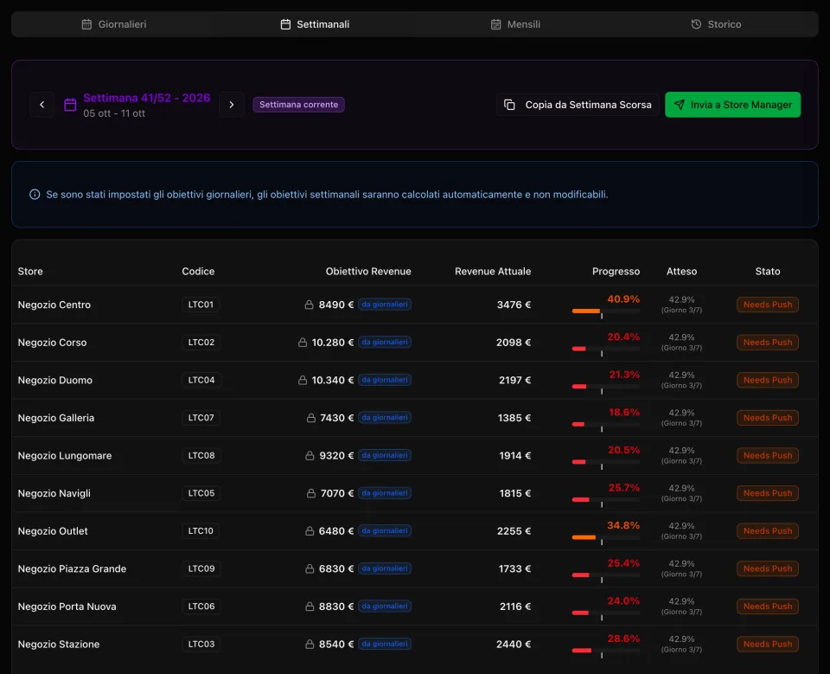The height and width of the screenshot is (674, 830).
Task: Click lock icon next to Negozio Centro's 8490 €
Action: click(310, 305)
